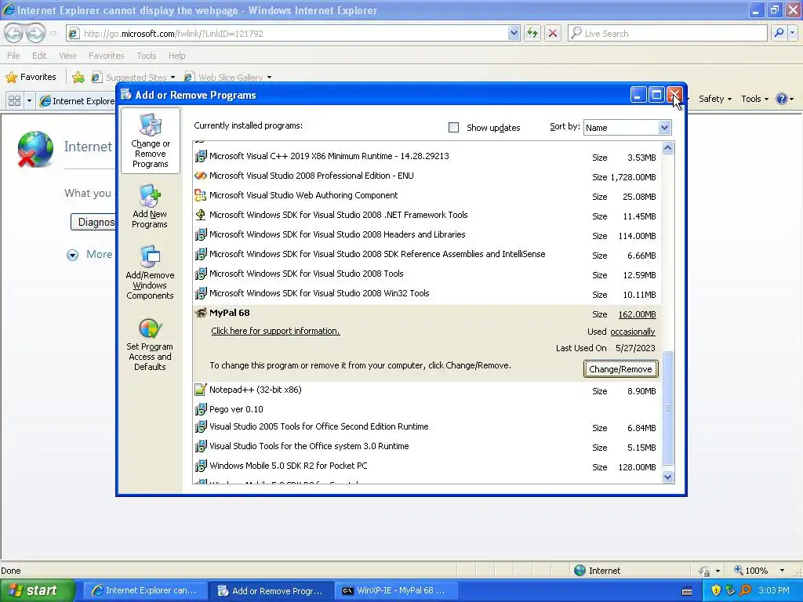Open the Edit menu
Viewport: 803px width, 602px height.
click(x=39, y=56)
